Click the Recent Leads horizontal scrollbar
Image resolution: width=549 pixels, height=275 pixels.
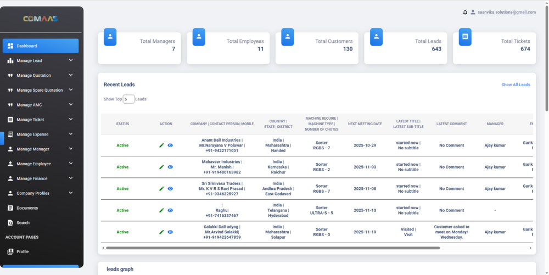pos(273,248)
